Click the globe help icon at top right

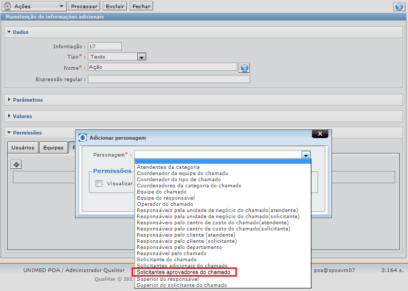point(398,7)
